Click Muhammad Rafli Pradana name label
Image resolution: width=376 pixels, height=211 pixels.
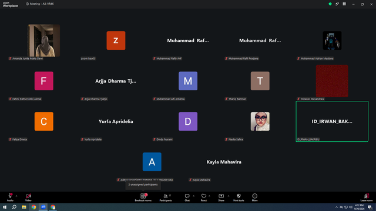[x=241, y=59]
